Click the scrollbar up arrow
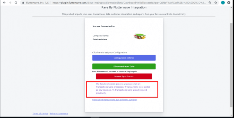The width and height of the screenshot is (234, 118). pyautogui.click(x=231, y=8)
